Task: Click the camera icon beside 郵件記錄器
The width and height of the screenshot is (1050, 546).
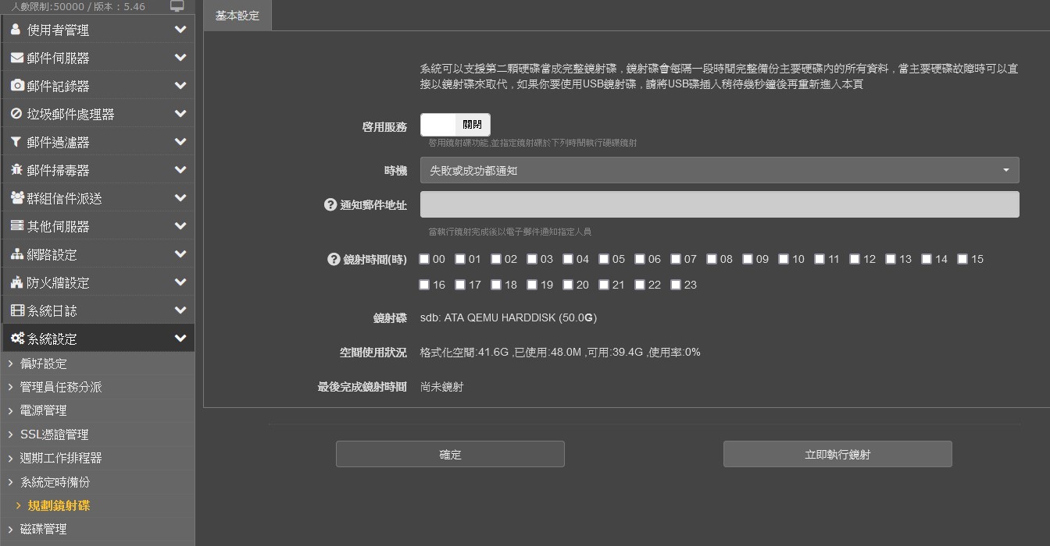Action: (x=16, y=86)
